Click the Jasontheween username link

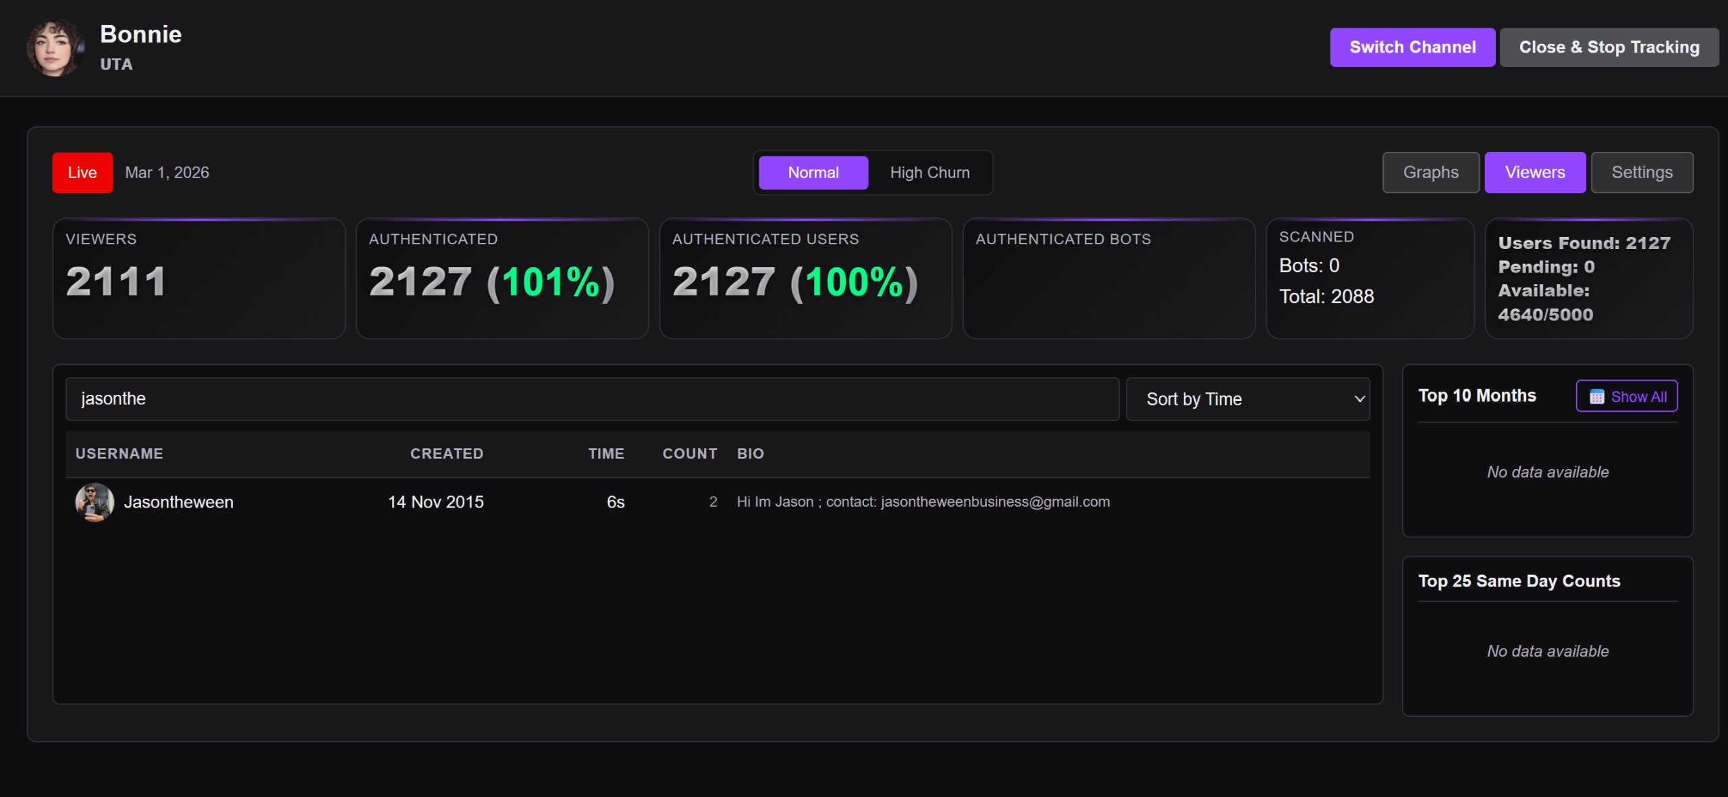(179, 502)
